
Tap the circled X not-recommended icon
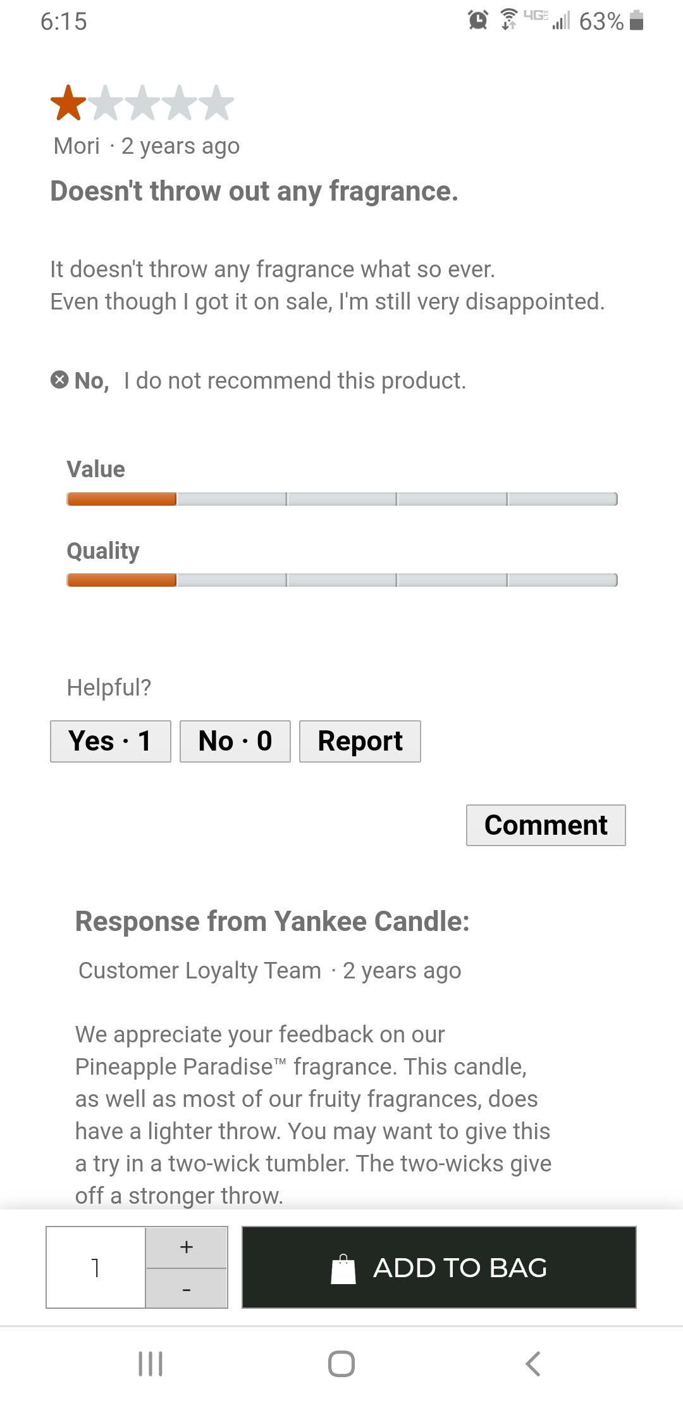click(x=59, y=380)
